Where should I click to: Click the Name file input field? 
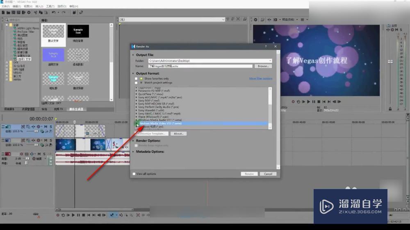(200, 66)
